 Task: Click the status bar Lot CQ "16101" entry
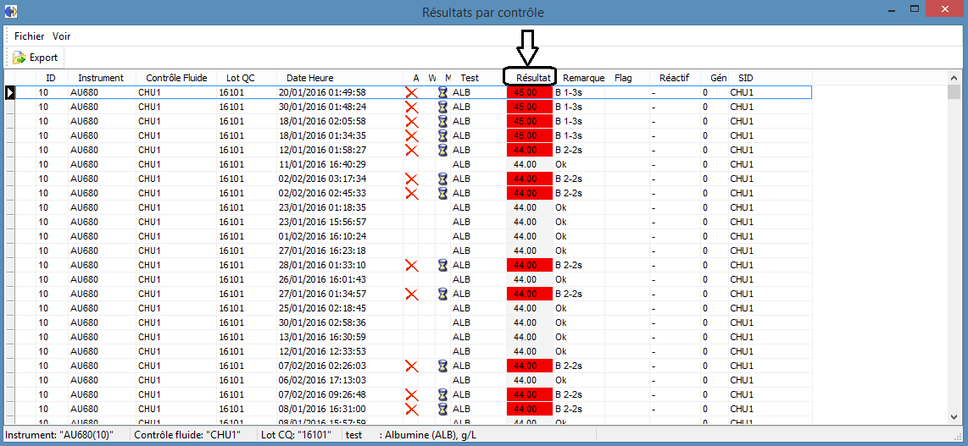click(x=297, y=435)
